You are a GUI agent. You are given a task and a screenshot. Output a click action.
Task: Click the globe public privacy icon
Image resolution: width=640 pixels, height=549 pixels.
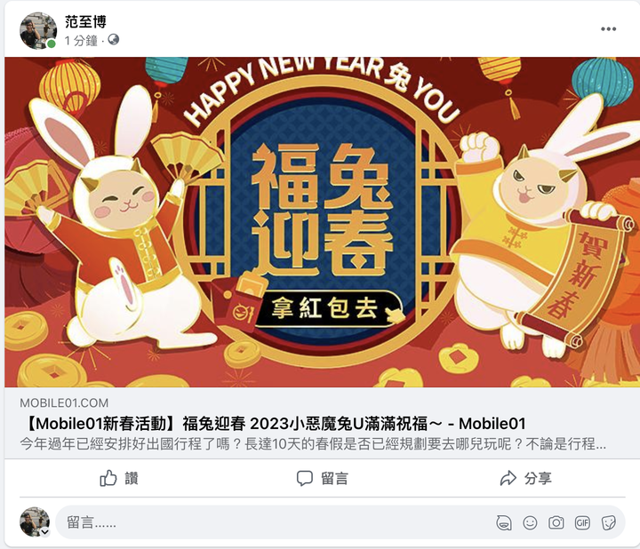(114, 40)
